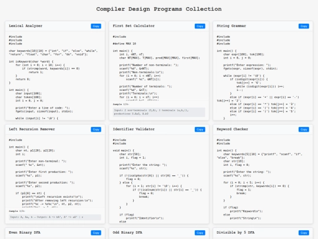Select the Left Recursion Remover card title
The image size is (318, 239).
coord(32,129)
